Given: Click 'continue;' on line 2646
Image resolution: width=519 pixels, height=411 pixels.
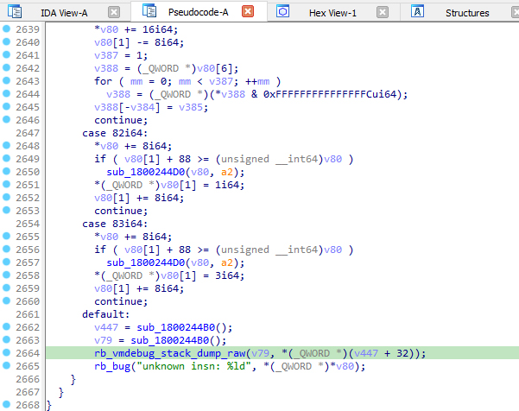Looking at the screenshot, I should click(x=121, y=120).
